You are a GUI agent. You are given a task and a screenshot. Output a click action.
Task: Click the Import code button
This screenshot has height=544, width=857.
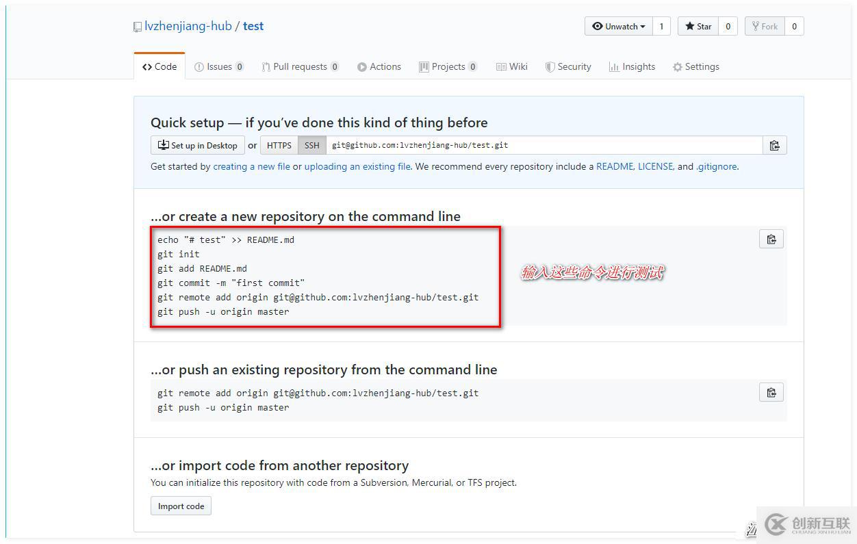(181, 506)
